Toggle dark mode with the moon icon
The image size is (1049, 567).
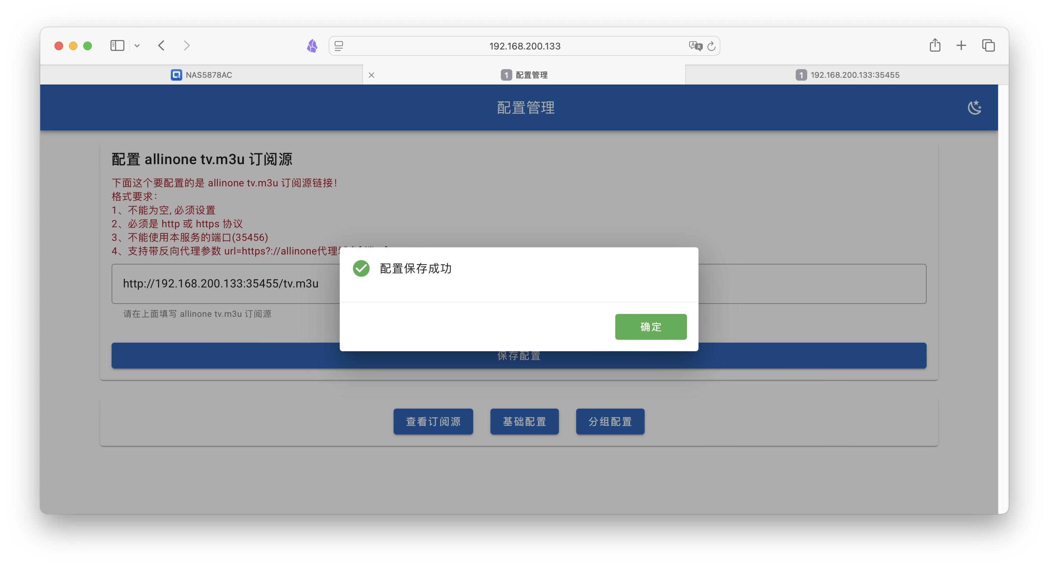click(974, 108)
